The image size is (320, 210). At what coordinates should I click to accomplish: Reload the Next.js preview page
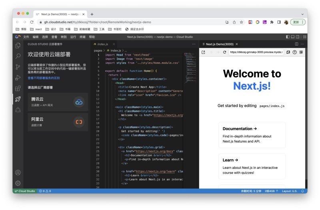pyautogui.click(x=224, y=52)
